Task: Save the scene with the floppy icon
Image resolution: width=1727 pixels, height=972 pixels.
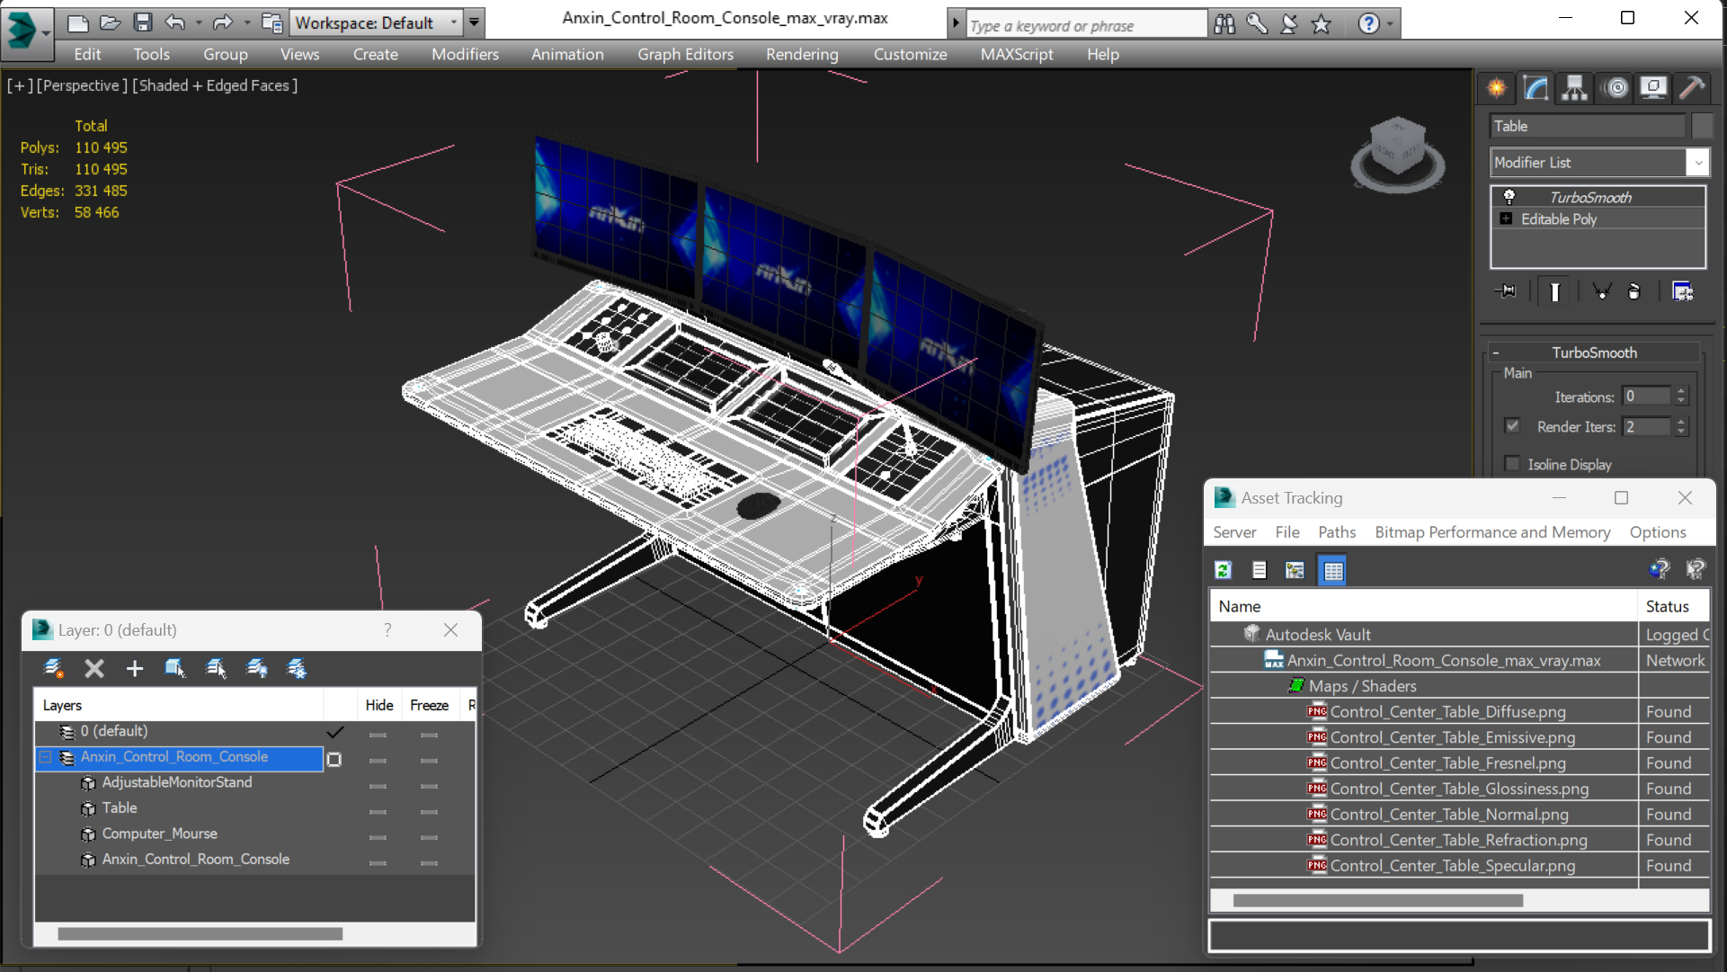Action: click(142, 22)
